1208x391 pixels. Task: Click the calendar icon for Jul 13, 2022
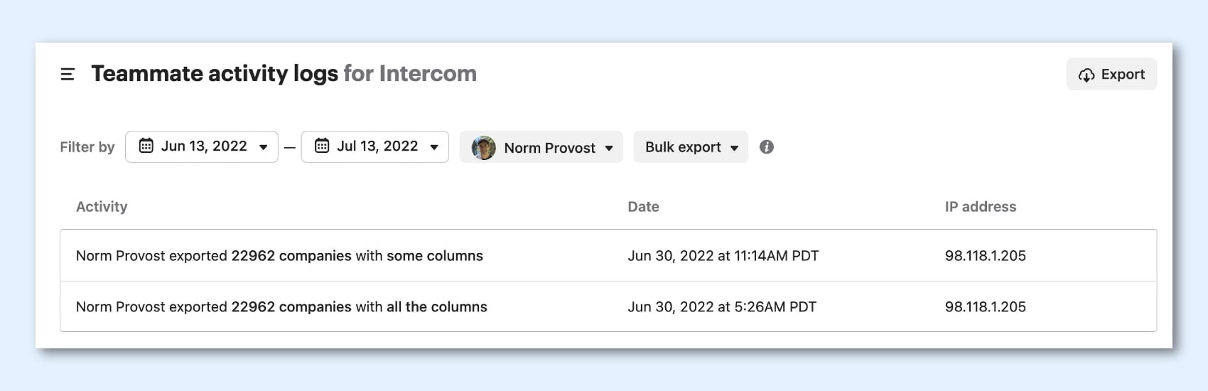click(322, 146)
